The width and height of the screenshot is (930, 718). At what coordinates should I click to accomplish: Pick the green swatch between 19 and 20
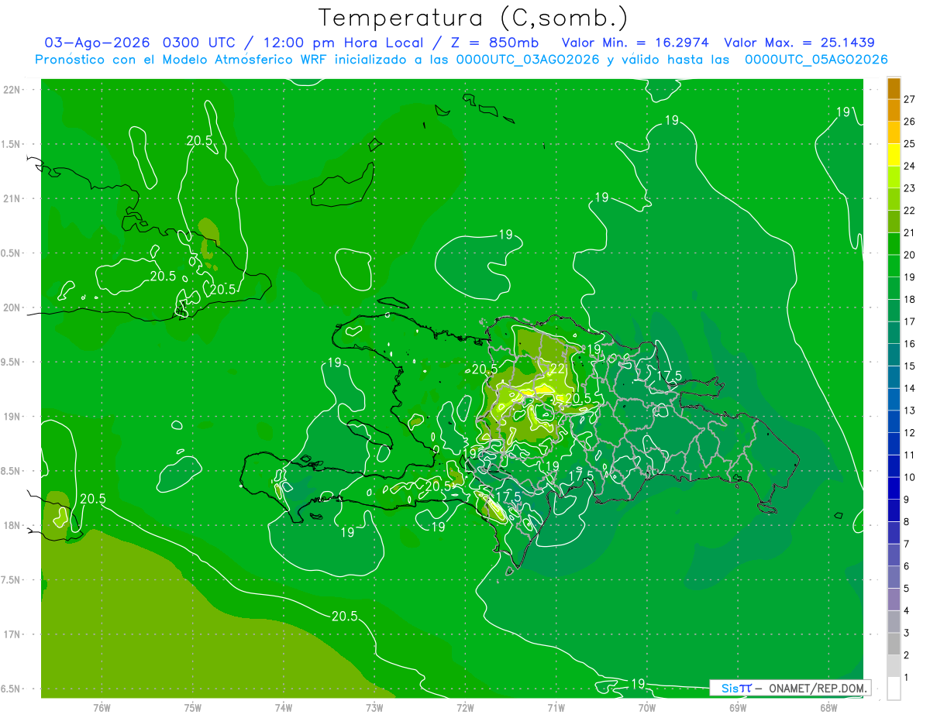click(x=894, y=266)
